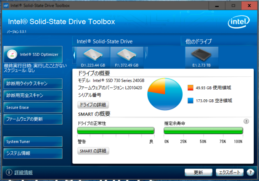Screen dimensions: 259x181
Task: Select the F:\ 372.49 GB SSD drive
Action: 127,58
